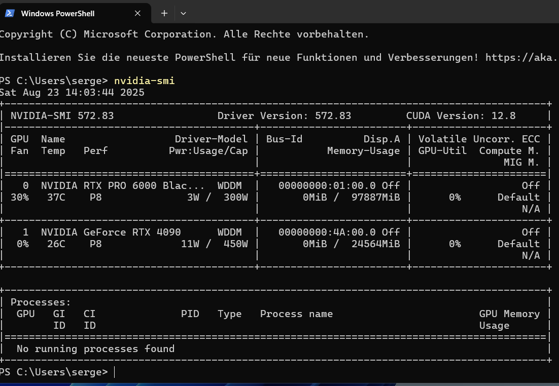The width and height of the screenshot is (559, 386).
Task: Click the Bus-Id '00000000:4A:00.0 Off'
Action: 339,232
